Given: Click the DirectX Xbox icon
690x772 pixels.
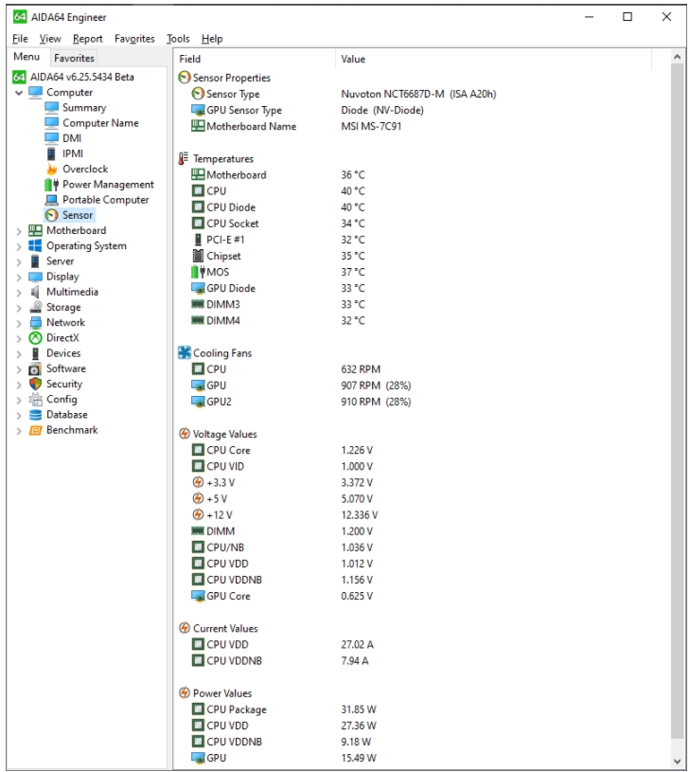Looking at the screenshot, I should 35,338.
